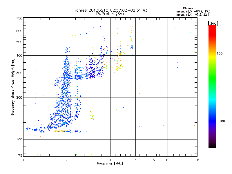Click the y-axis tick label '100'
The image size is (232, 174).
[x=19, y=139]
